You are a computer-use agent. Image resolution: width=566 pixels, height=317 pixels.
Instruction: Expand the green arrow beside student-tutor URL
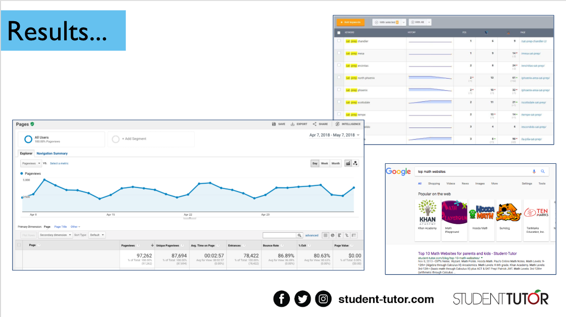482,258
